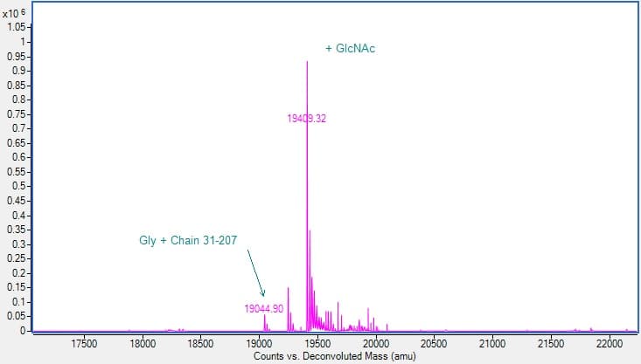Viewport: 641px width, 364px height.
Task: Select the Gly + Chain 31-207 annotation
Action: coord(188,240)
